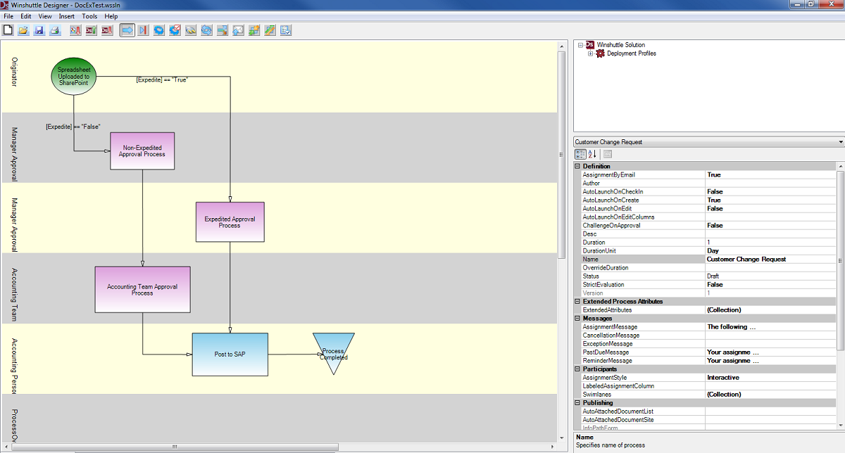This screenshot has height=453, width=845.
Task: Open the Tools menu
Action: (x=89, y=16)
